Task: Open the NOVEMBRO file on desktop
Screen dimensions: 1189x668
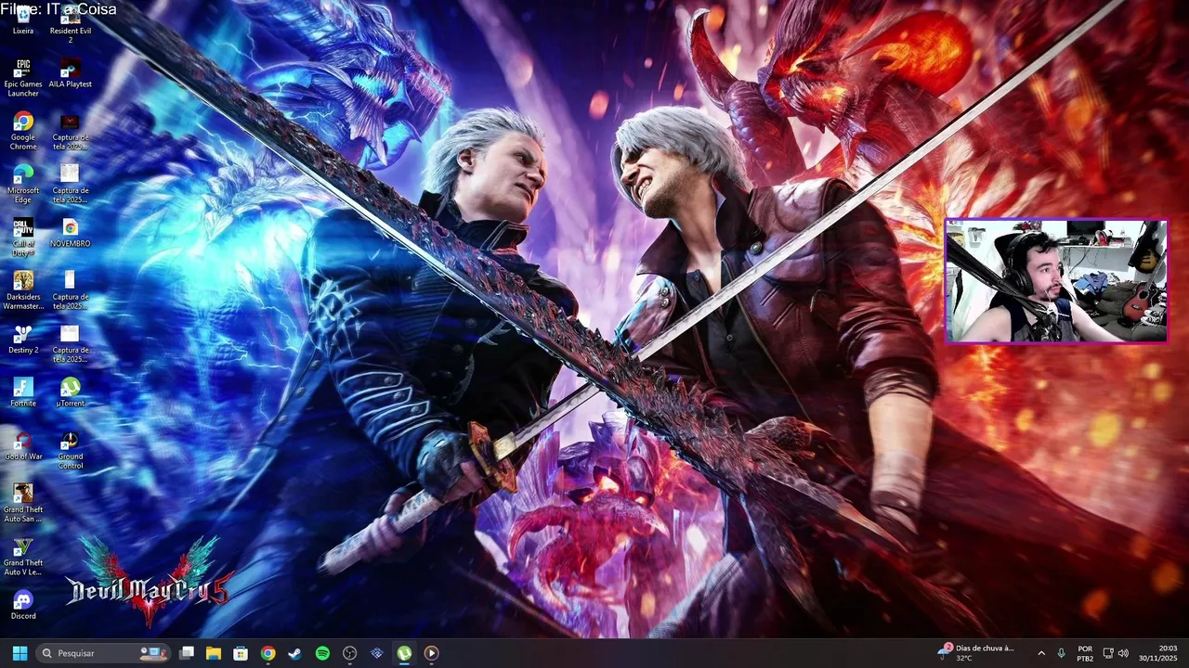Action: click(70, 233)
